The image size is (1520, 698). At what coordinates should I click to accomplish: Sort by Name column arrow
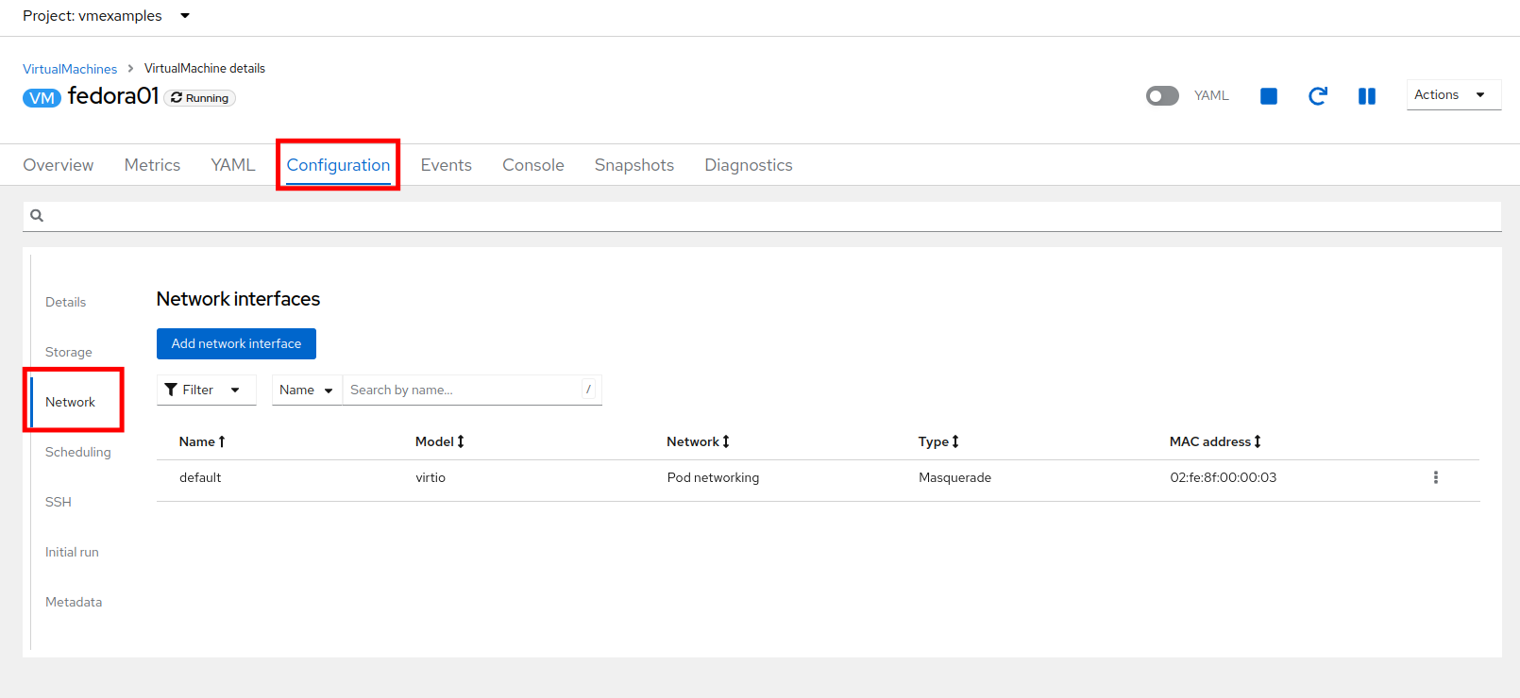[x=222, y=441]
